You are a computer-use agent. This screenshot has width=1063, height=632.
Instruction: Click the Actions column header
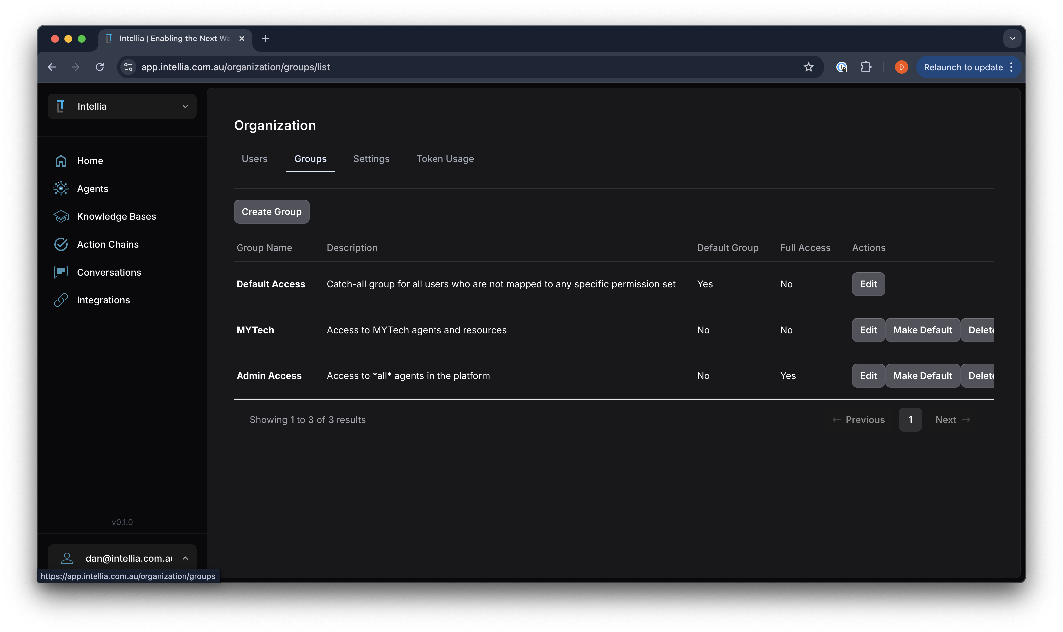(869, 247)
